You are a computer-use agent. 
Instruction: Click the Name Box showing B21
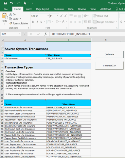[x=9, y=34]
